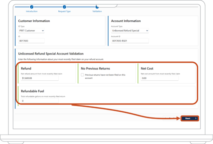Click 'Previous returns have not been filed' text
This screenshot has height=144, width=213.
pyautogui.click(x=105, y=76)
